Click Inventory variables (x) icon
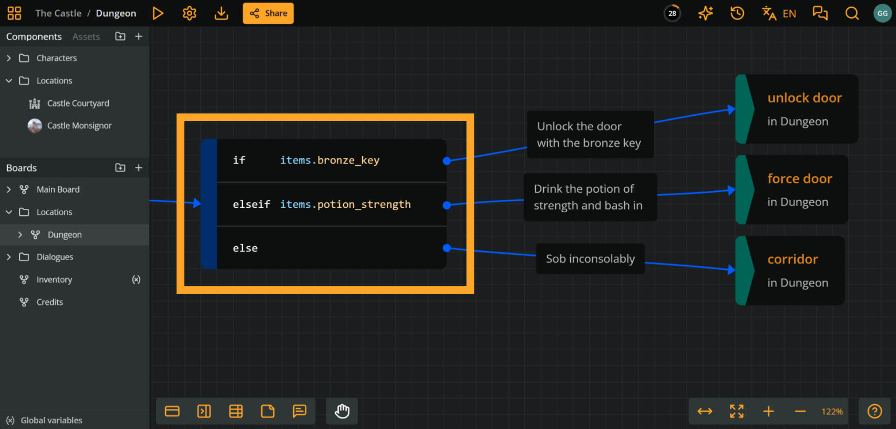 click(x=136, y=279)
